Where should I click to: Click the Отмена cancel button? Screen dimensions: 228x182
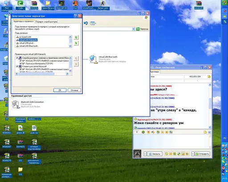pyautogui.click(x=74, y=90)
